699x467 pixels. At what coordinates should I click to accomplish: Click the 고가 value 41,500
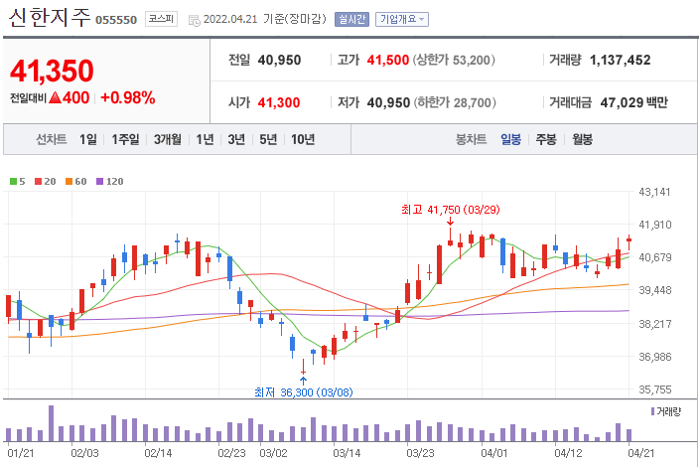point(388,60)
